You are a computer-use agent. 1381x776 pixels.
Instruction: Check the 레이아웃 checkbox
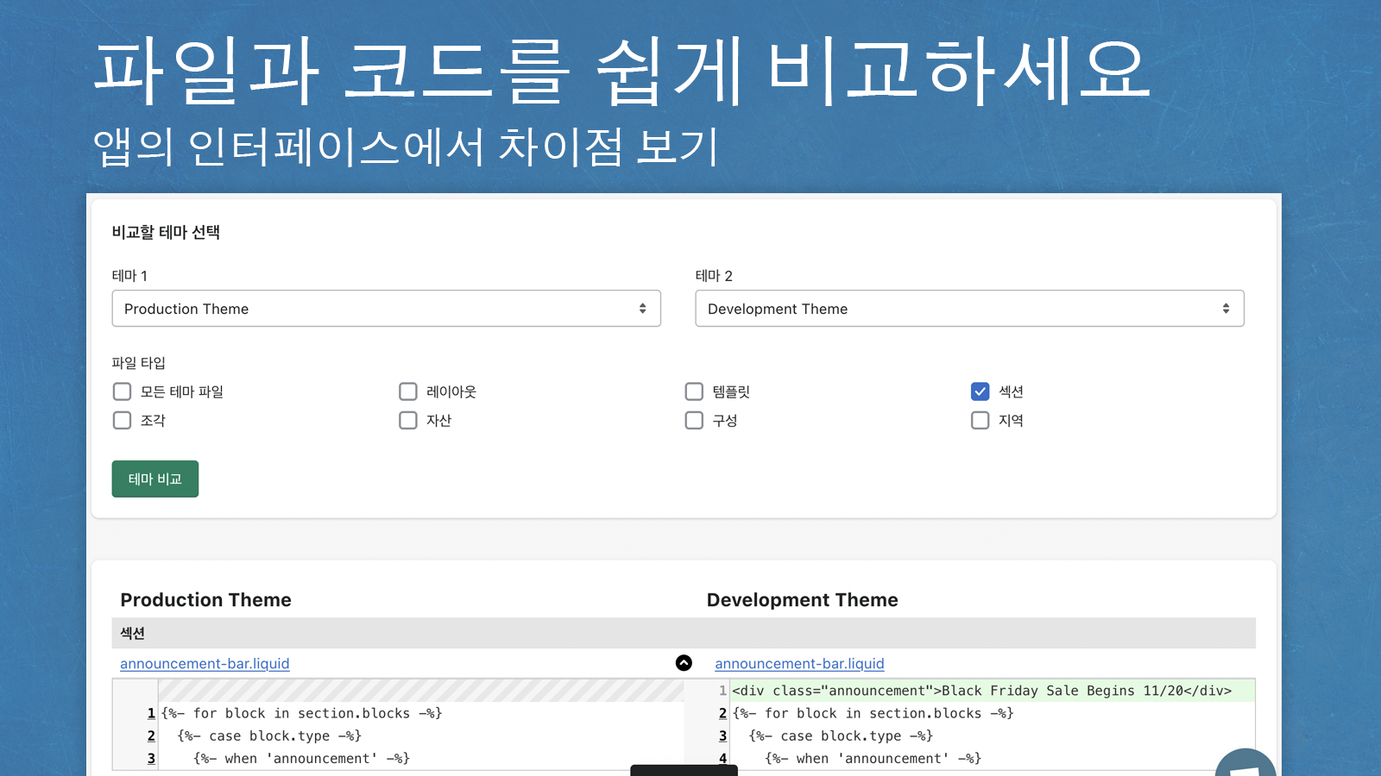point(408,391)
